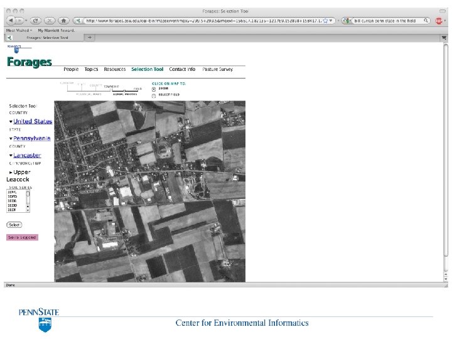Screen dimensions: 452x339
Task: Click into the browser search text field
Action: [387, 21]
